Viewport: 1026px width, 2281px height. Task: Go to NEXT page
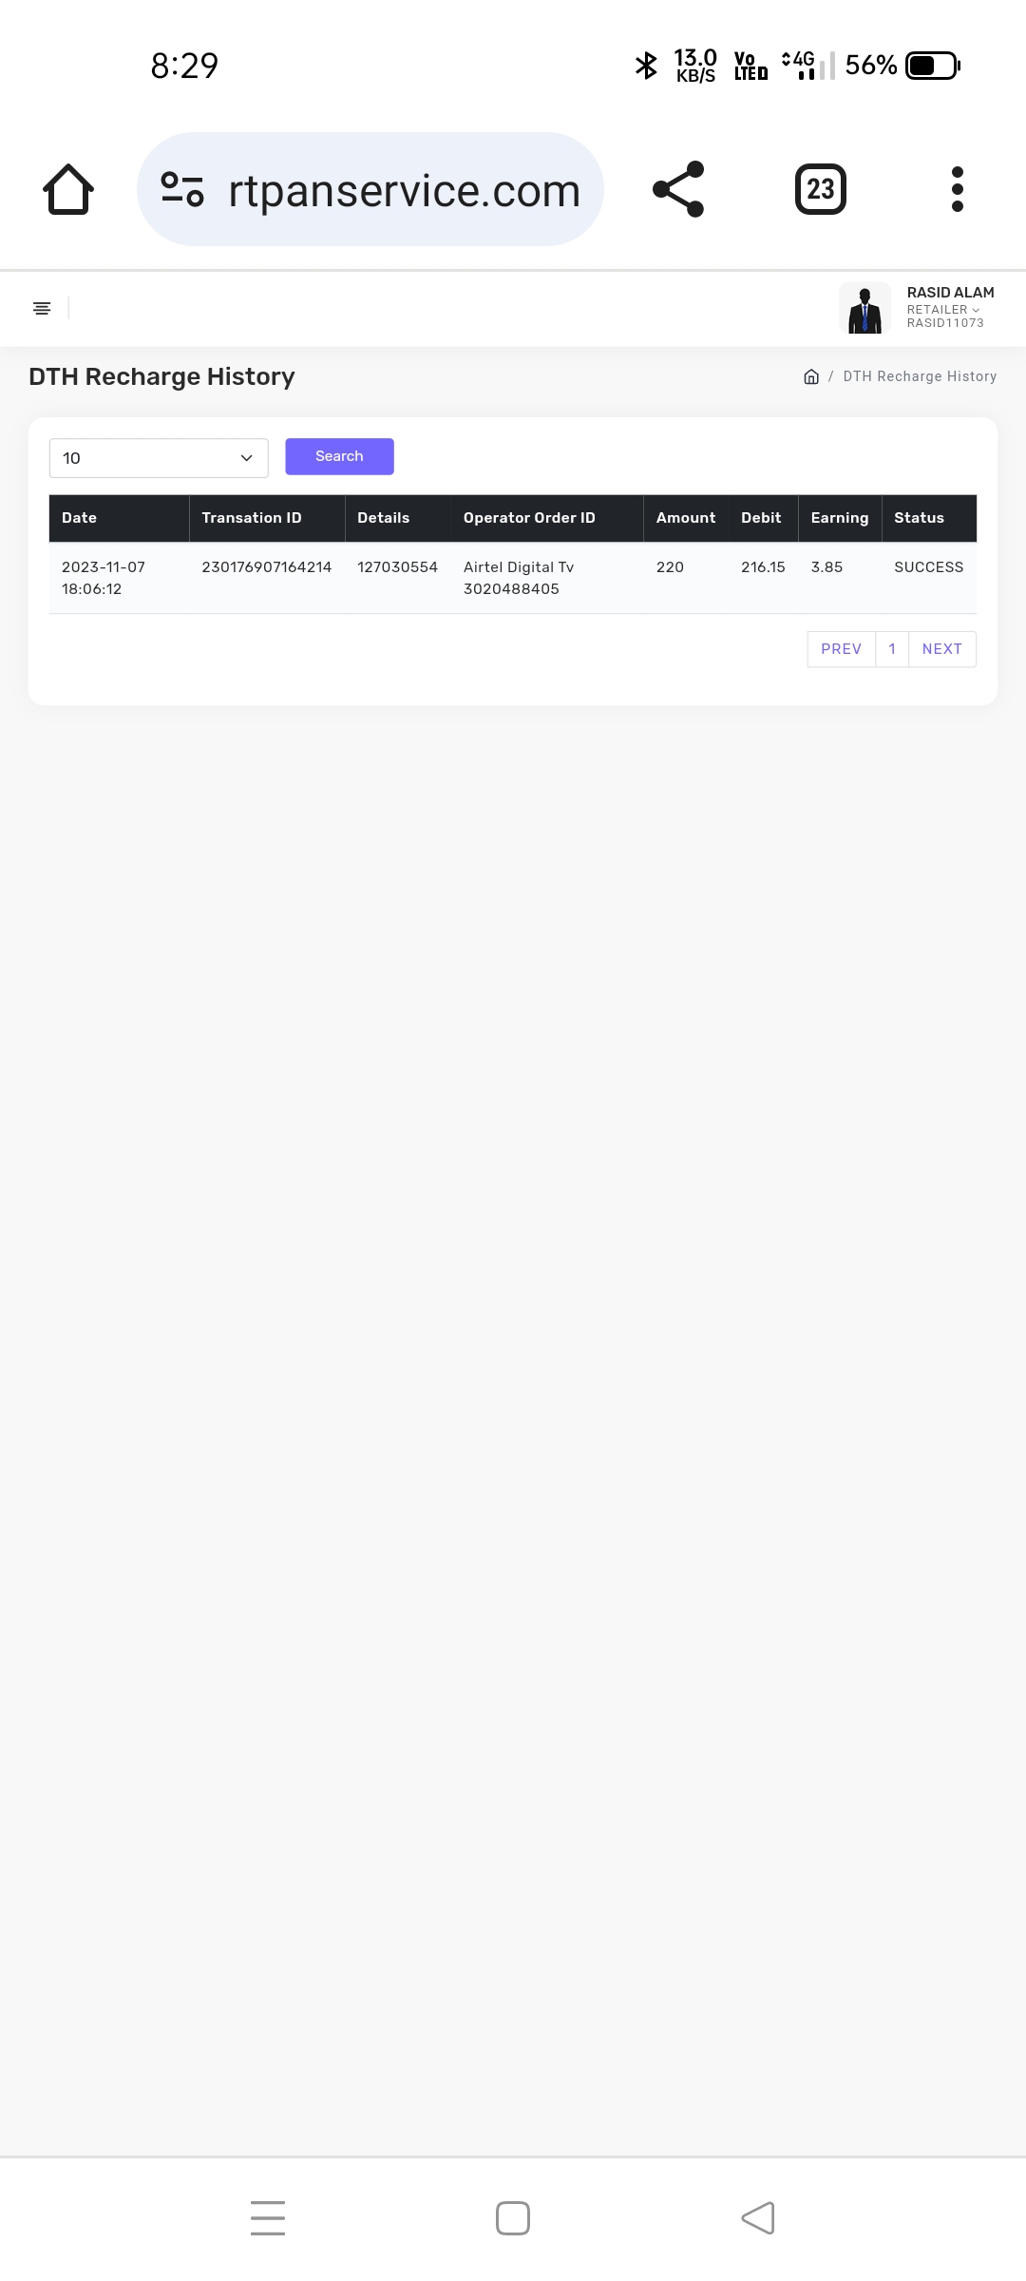[942, 649]
